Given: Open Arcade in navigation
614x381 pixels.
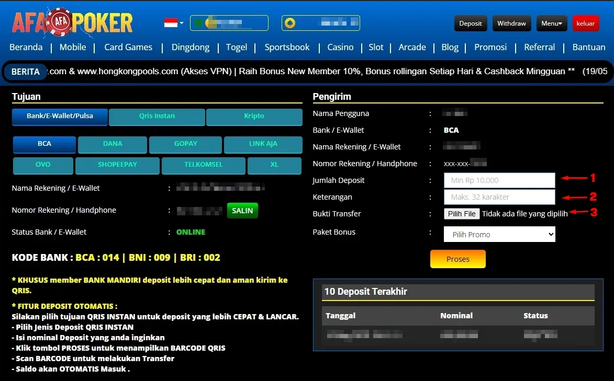Looking at the screenshot, I should click(412, 48).
